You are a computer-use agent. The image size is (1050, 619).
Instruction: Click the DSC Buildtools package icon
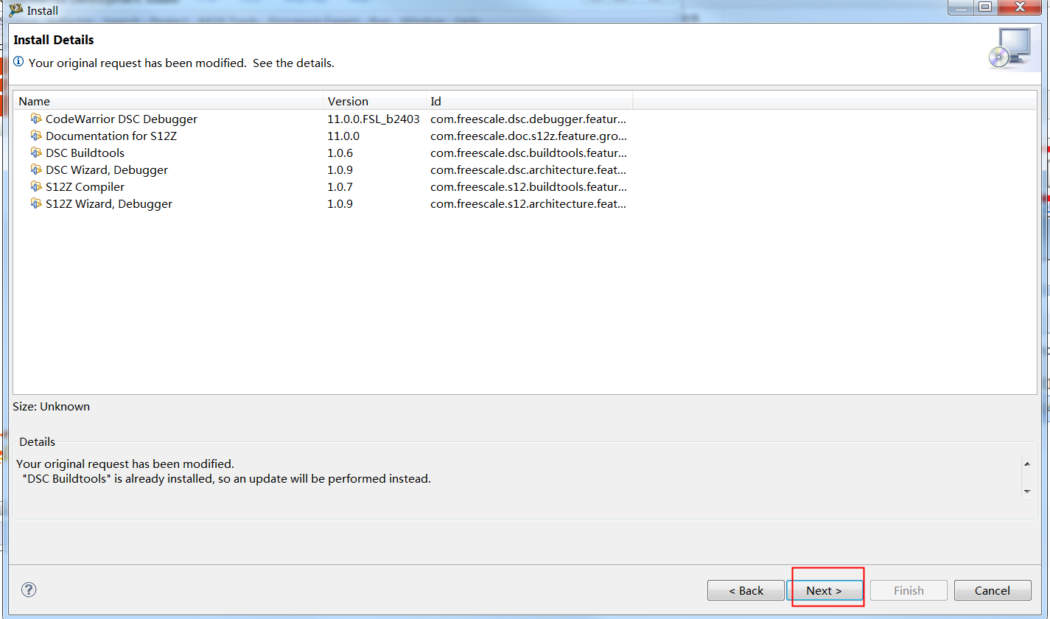(x=37, y=153)
